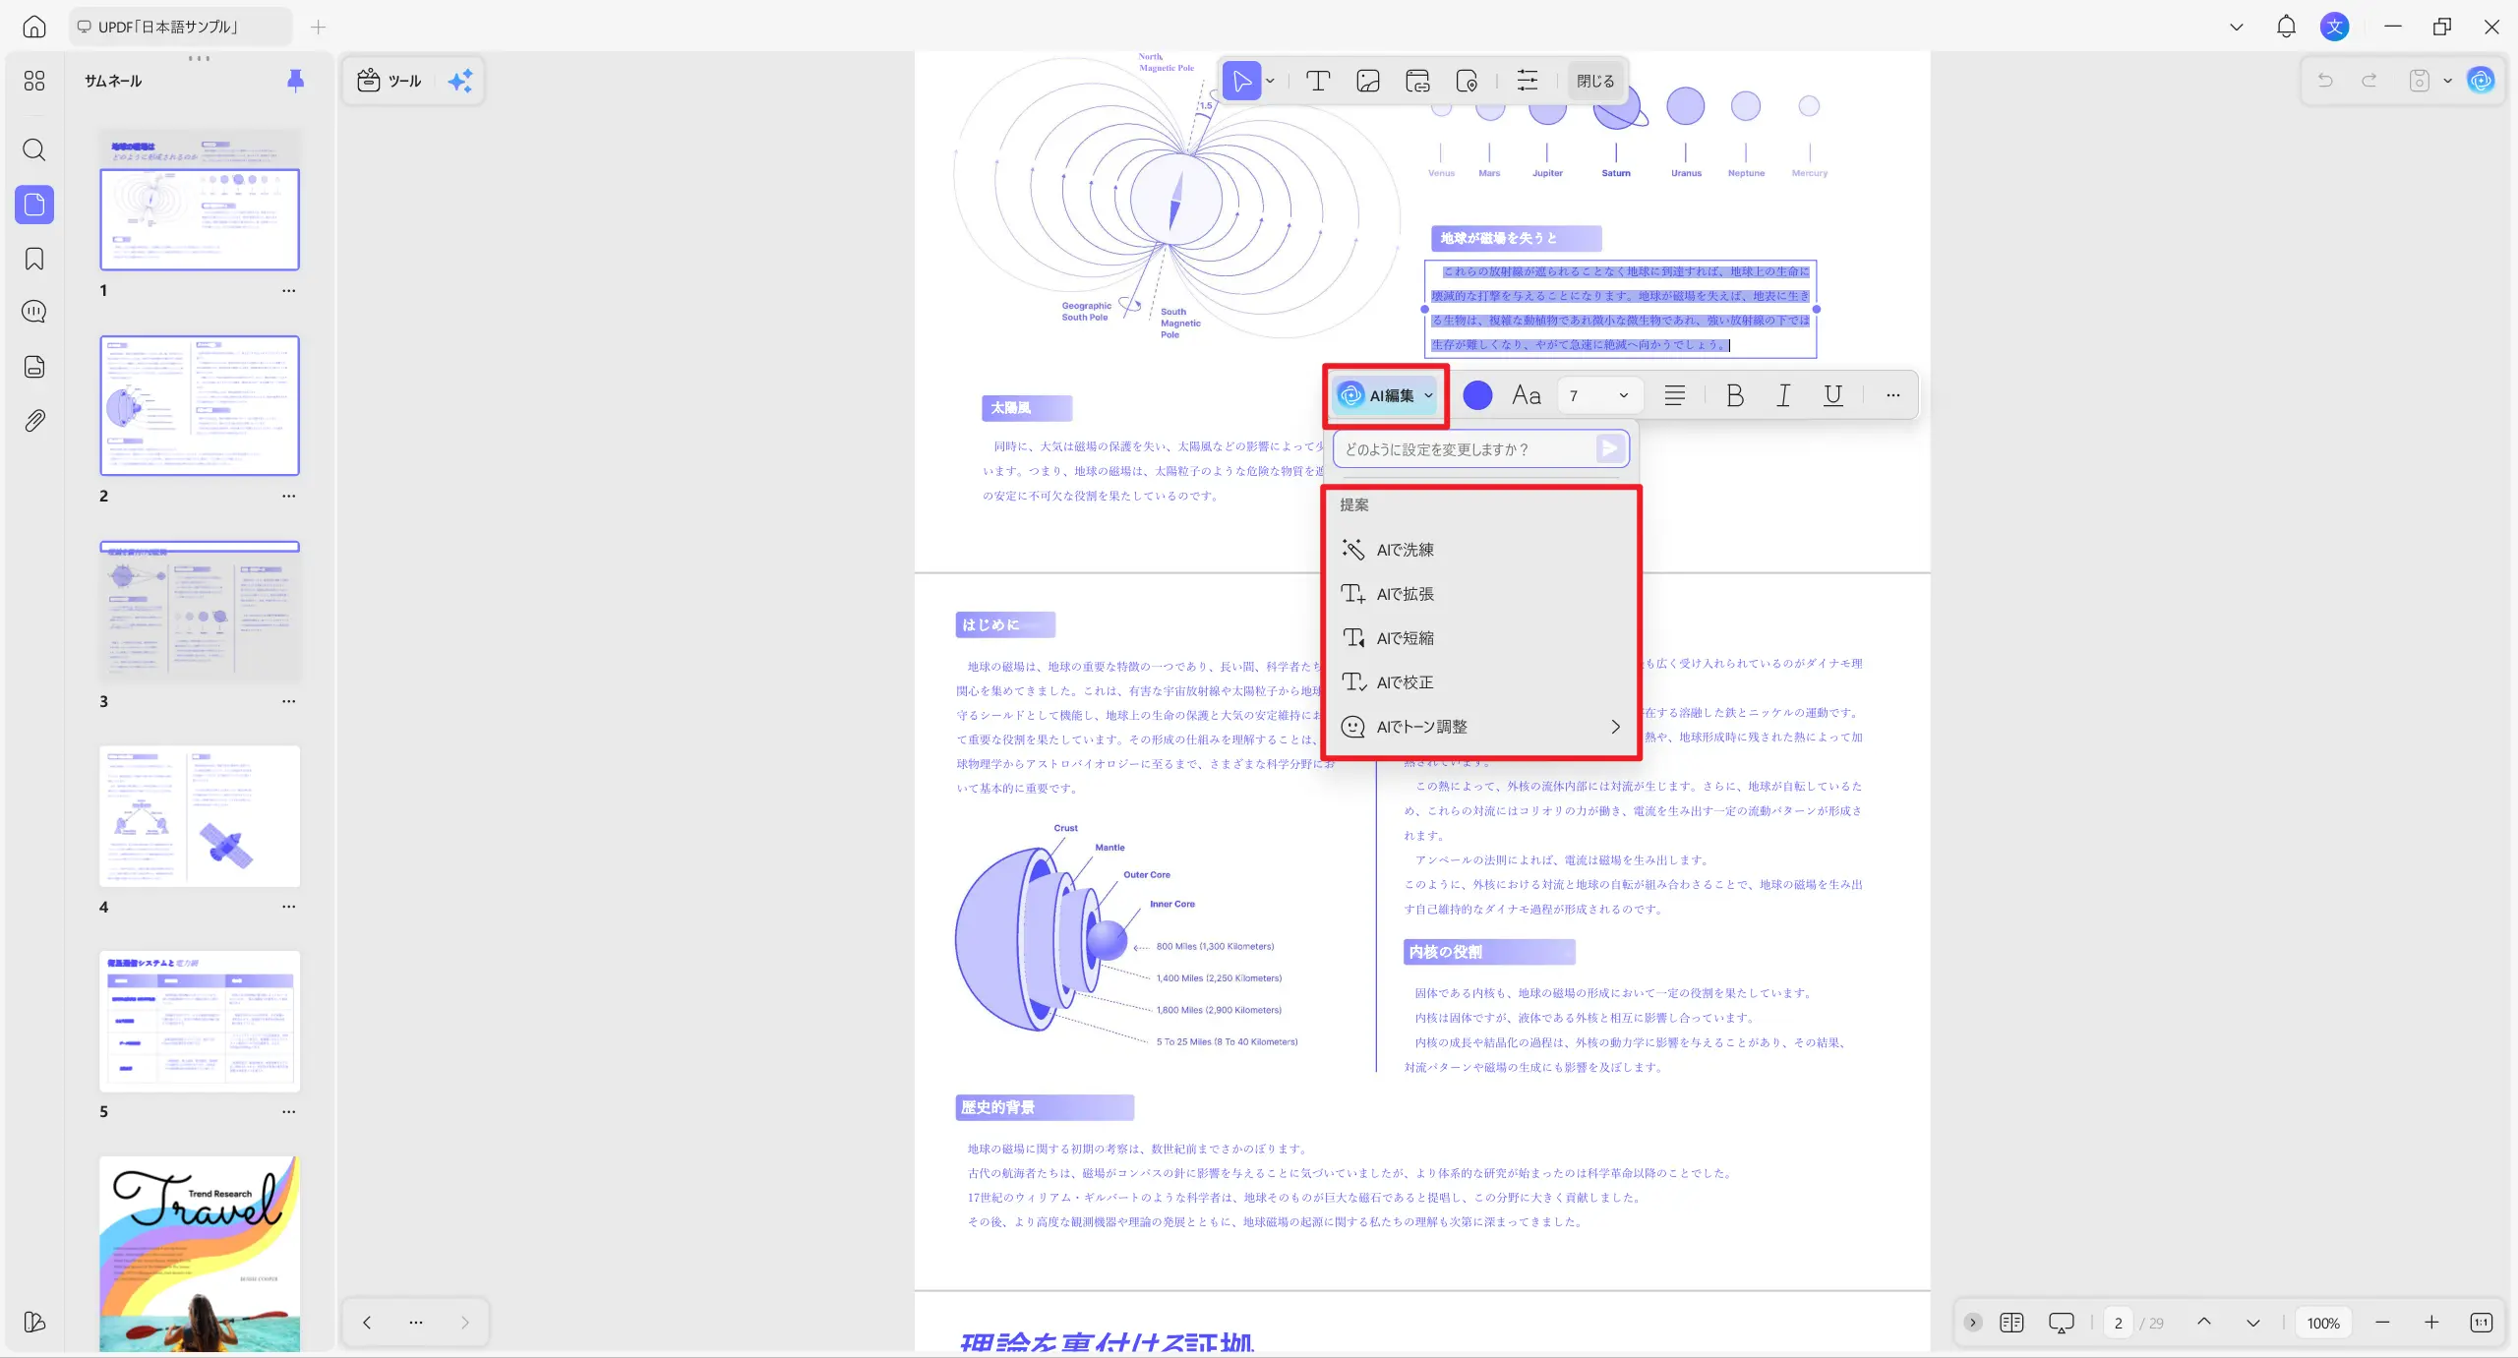This screenshot has width=2518, height=1358.
Task: Open the attachments paperclip panel
Action: click(34, 421)
